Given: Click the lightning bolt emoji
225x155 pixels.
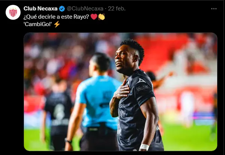Looking at the screenshot, I should tap(57, 24).
